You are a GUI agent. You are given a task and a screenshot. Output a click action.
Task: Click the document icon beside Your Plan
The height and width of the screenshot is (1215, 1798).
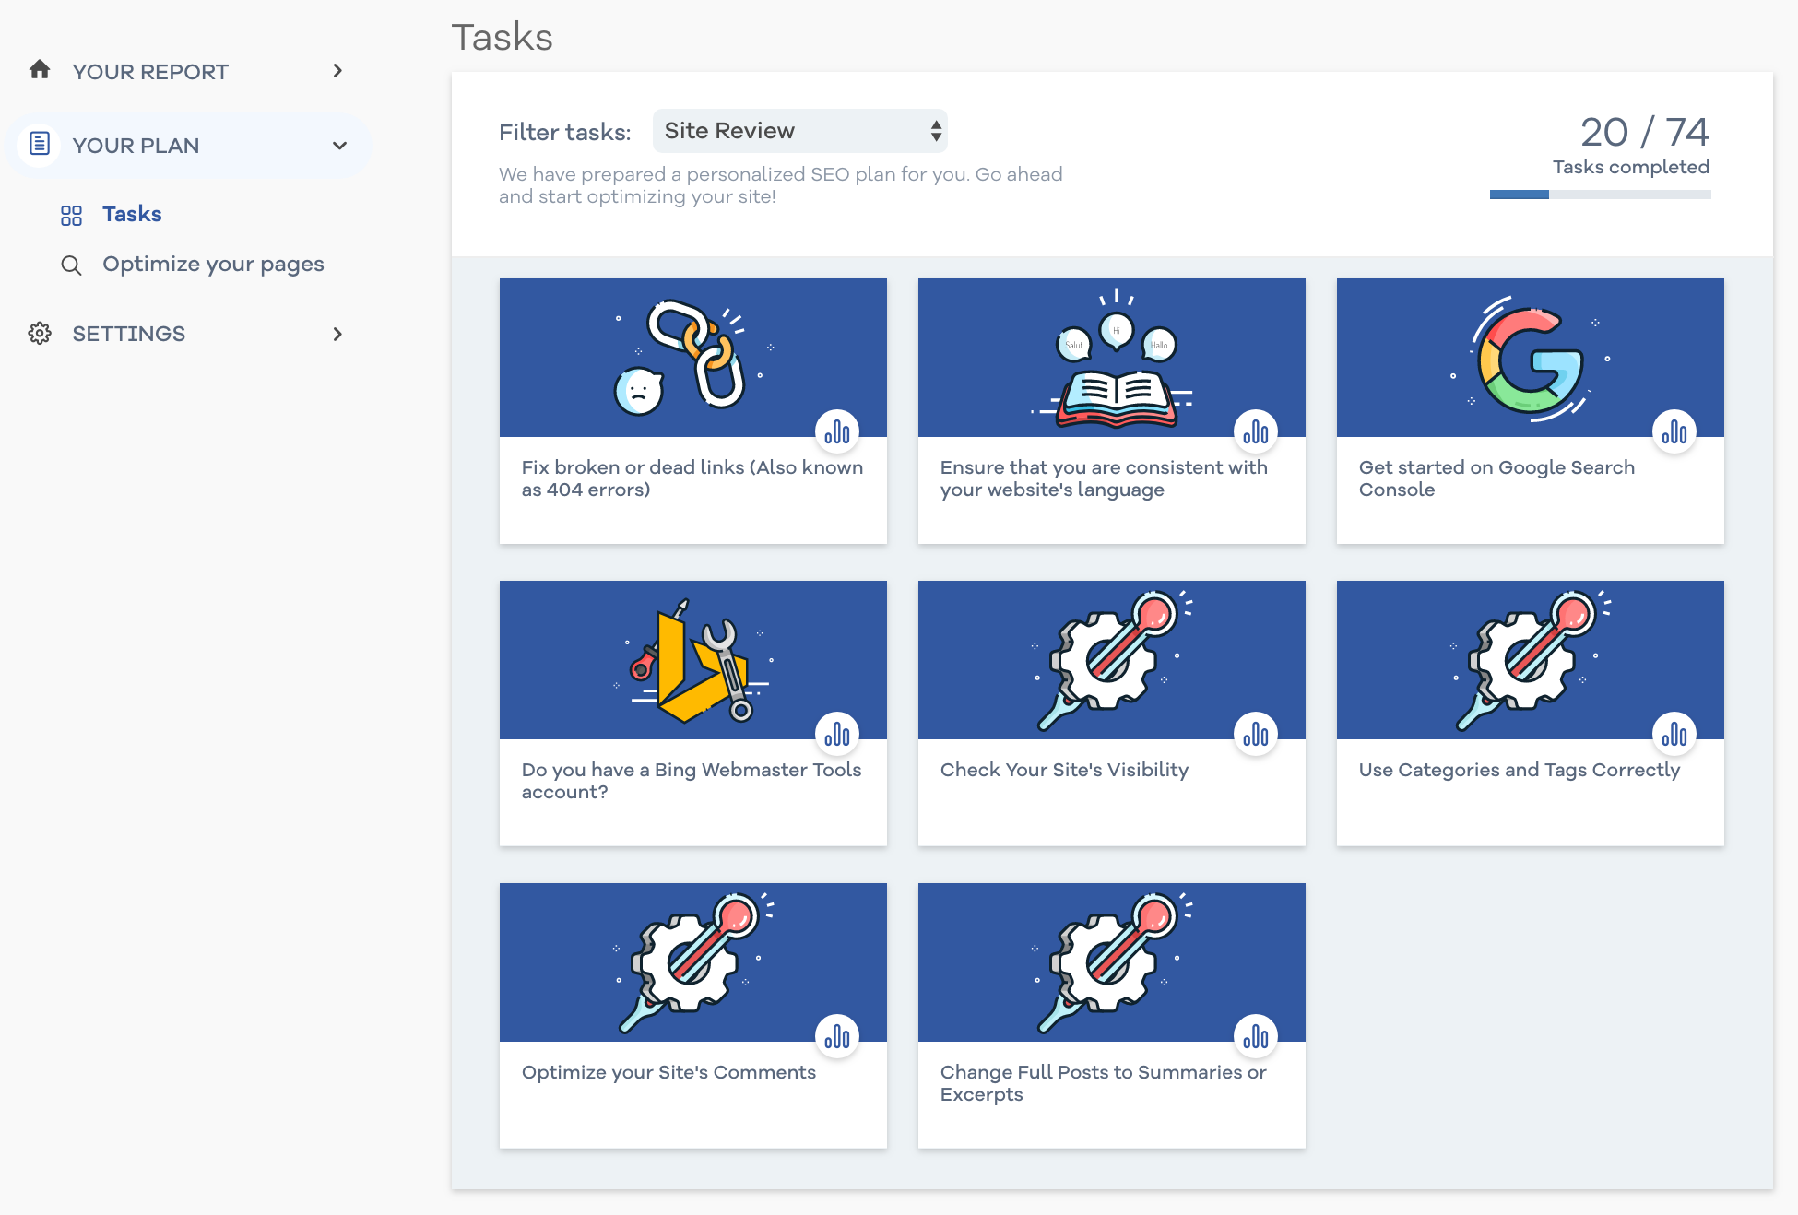click(40, 145)
